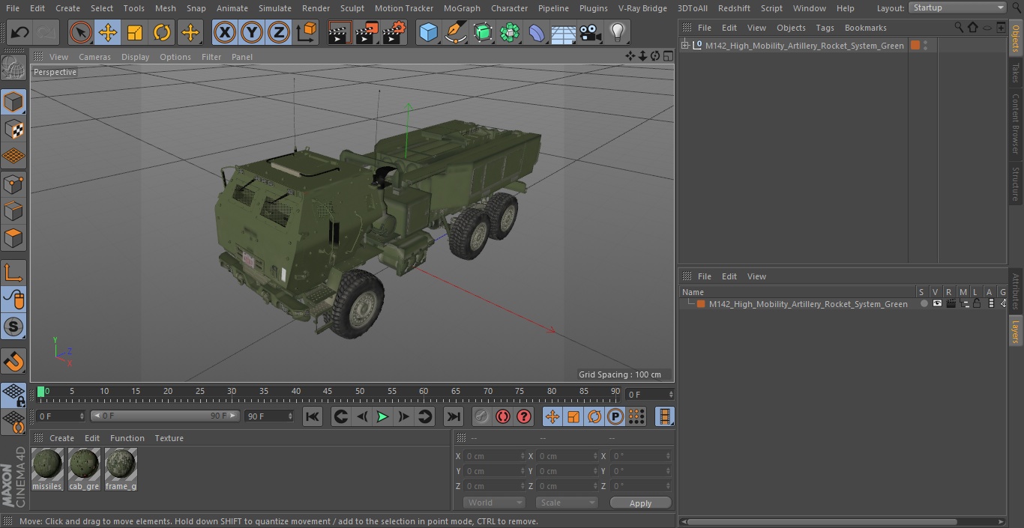Open Edit Render Settings icon

(394, 32)
